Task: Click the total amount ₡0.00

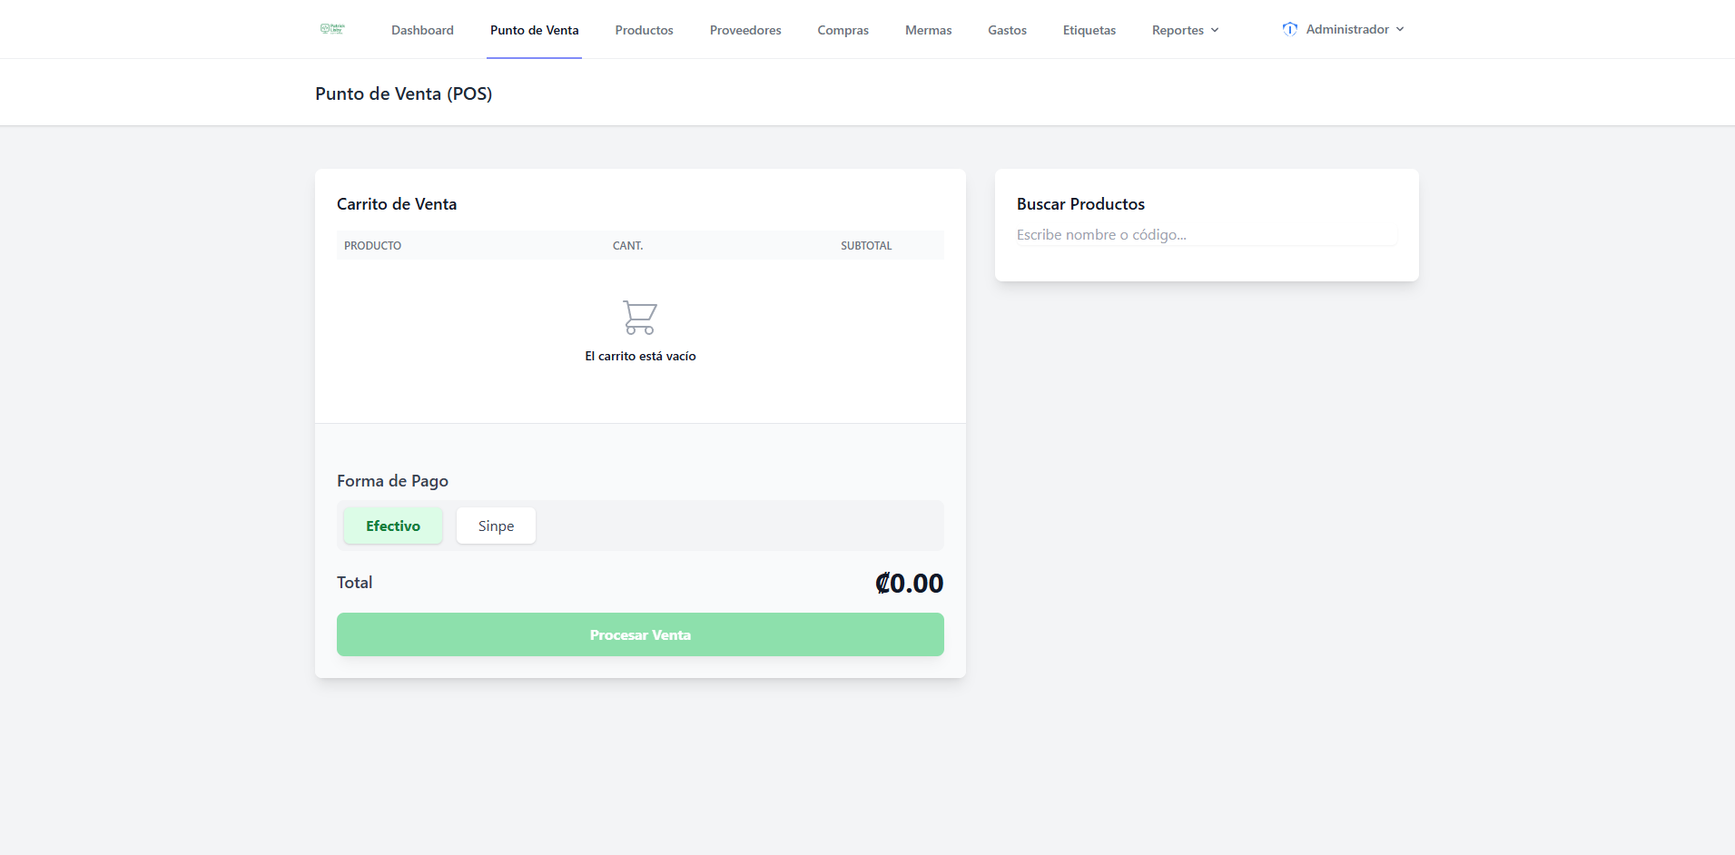Action: point(909,583)
